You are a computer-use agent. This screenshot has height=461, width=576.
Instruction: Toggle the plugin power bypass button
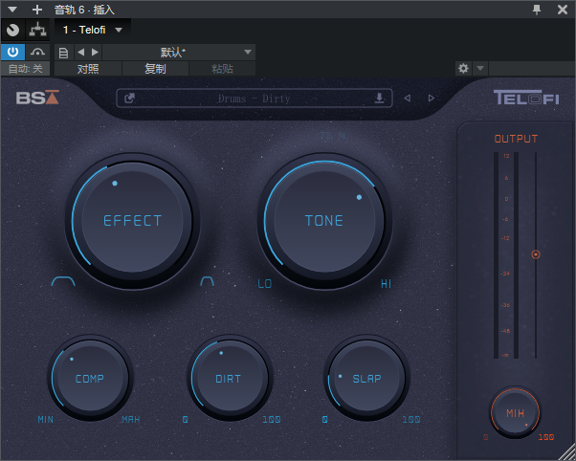tap(12, 53)
